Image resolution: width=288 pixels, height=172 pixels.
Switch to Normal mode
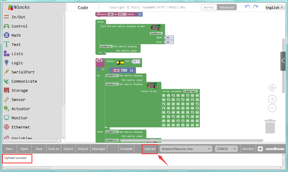click(209, 7)
